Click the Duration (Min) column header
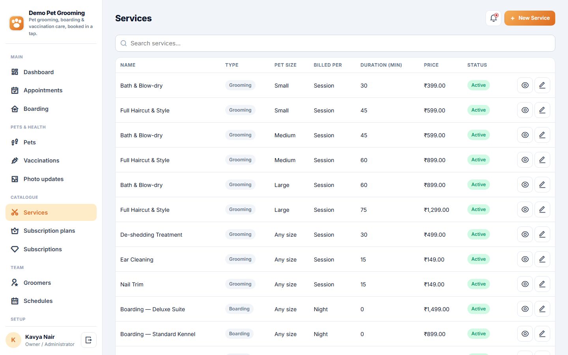568x355 pixels. pyautogui.click(x=381, y=65)
